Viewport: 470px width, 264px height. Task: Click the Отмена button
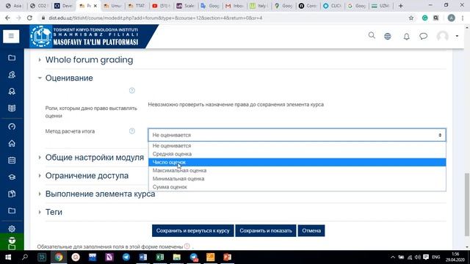pyautogui.click(x=311, y=231)
